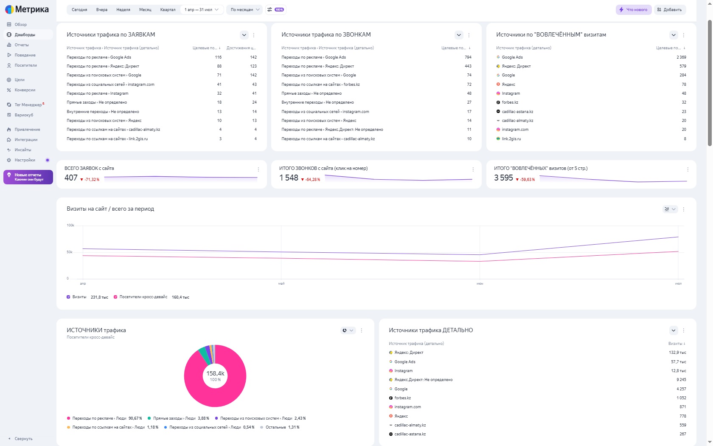Sort ЗВОНКАМ table by Целевые по... column
This screenshot has width=713, height=446.
[456, 48]
